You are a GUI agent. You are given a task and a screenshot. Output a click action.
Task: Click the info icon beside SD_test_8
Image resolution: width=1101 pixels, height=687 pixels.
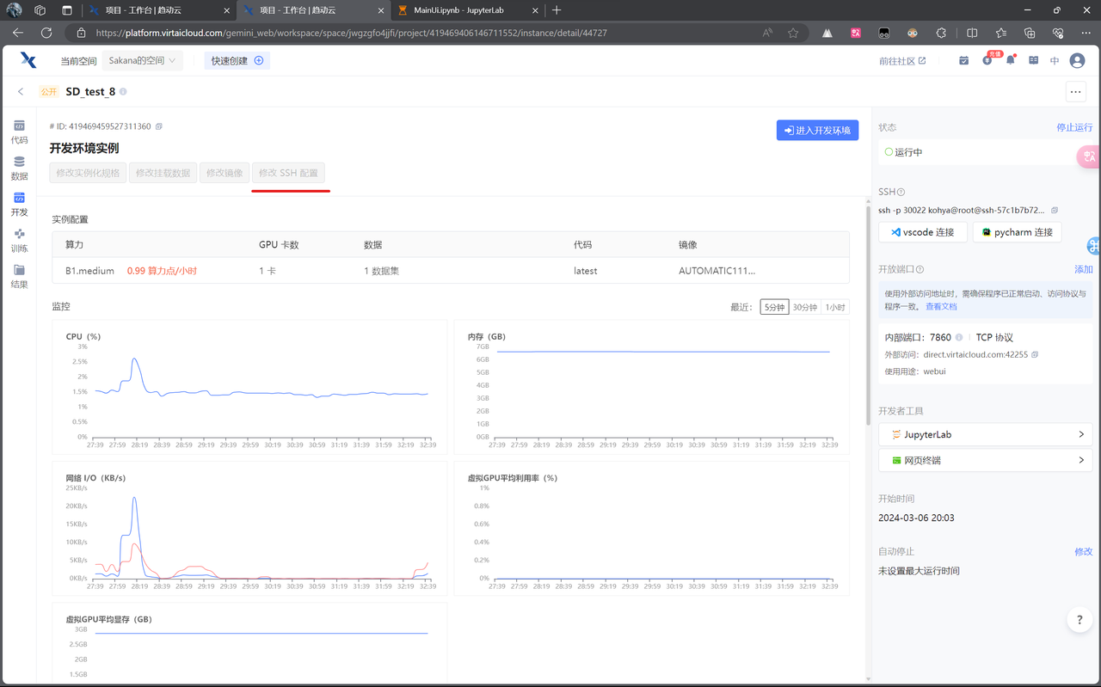123,92
